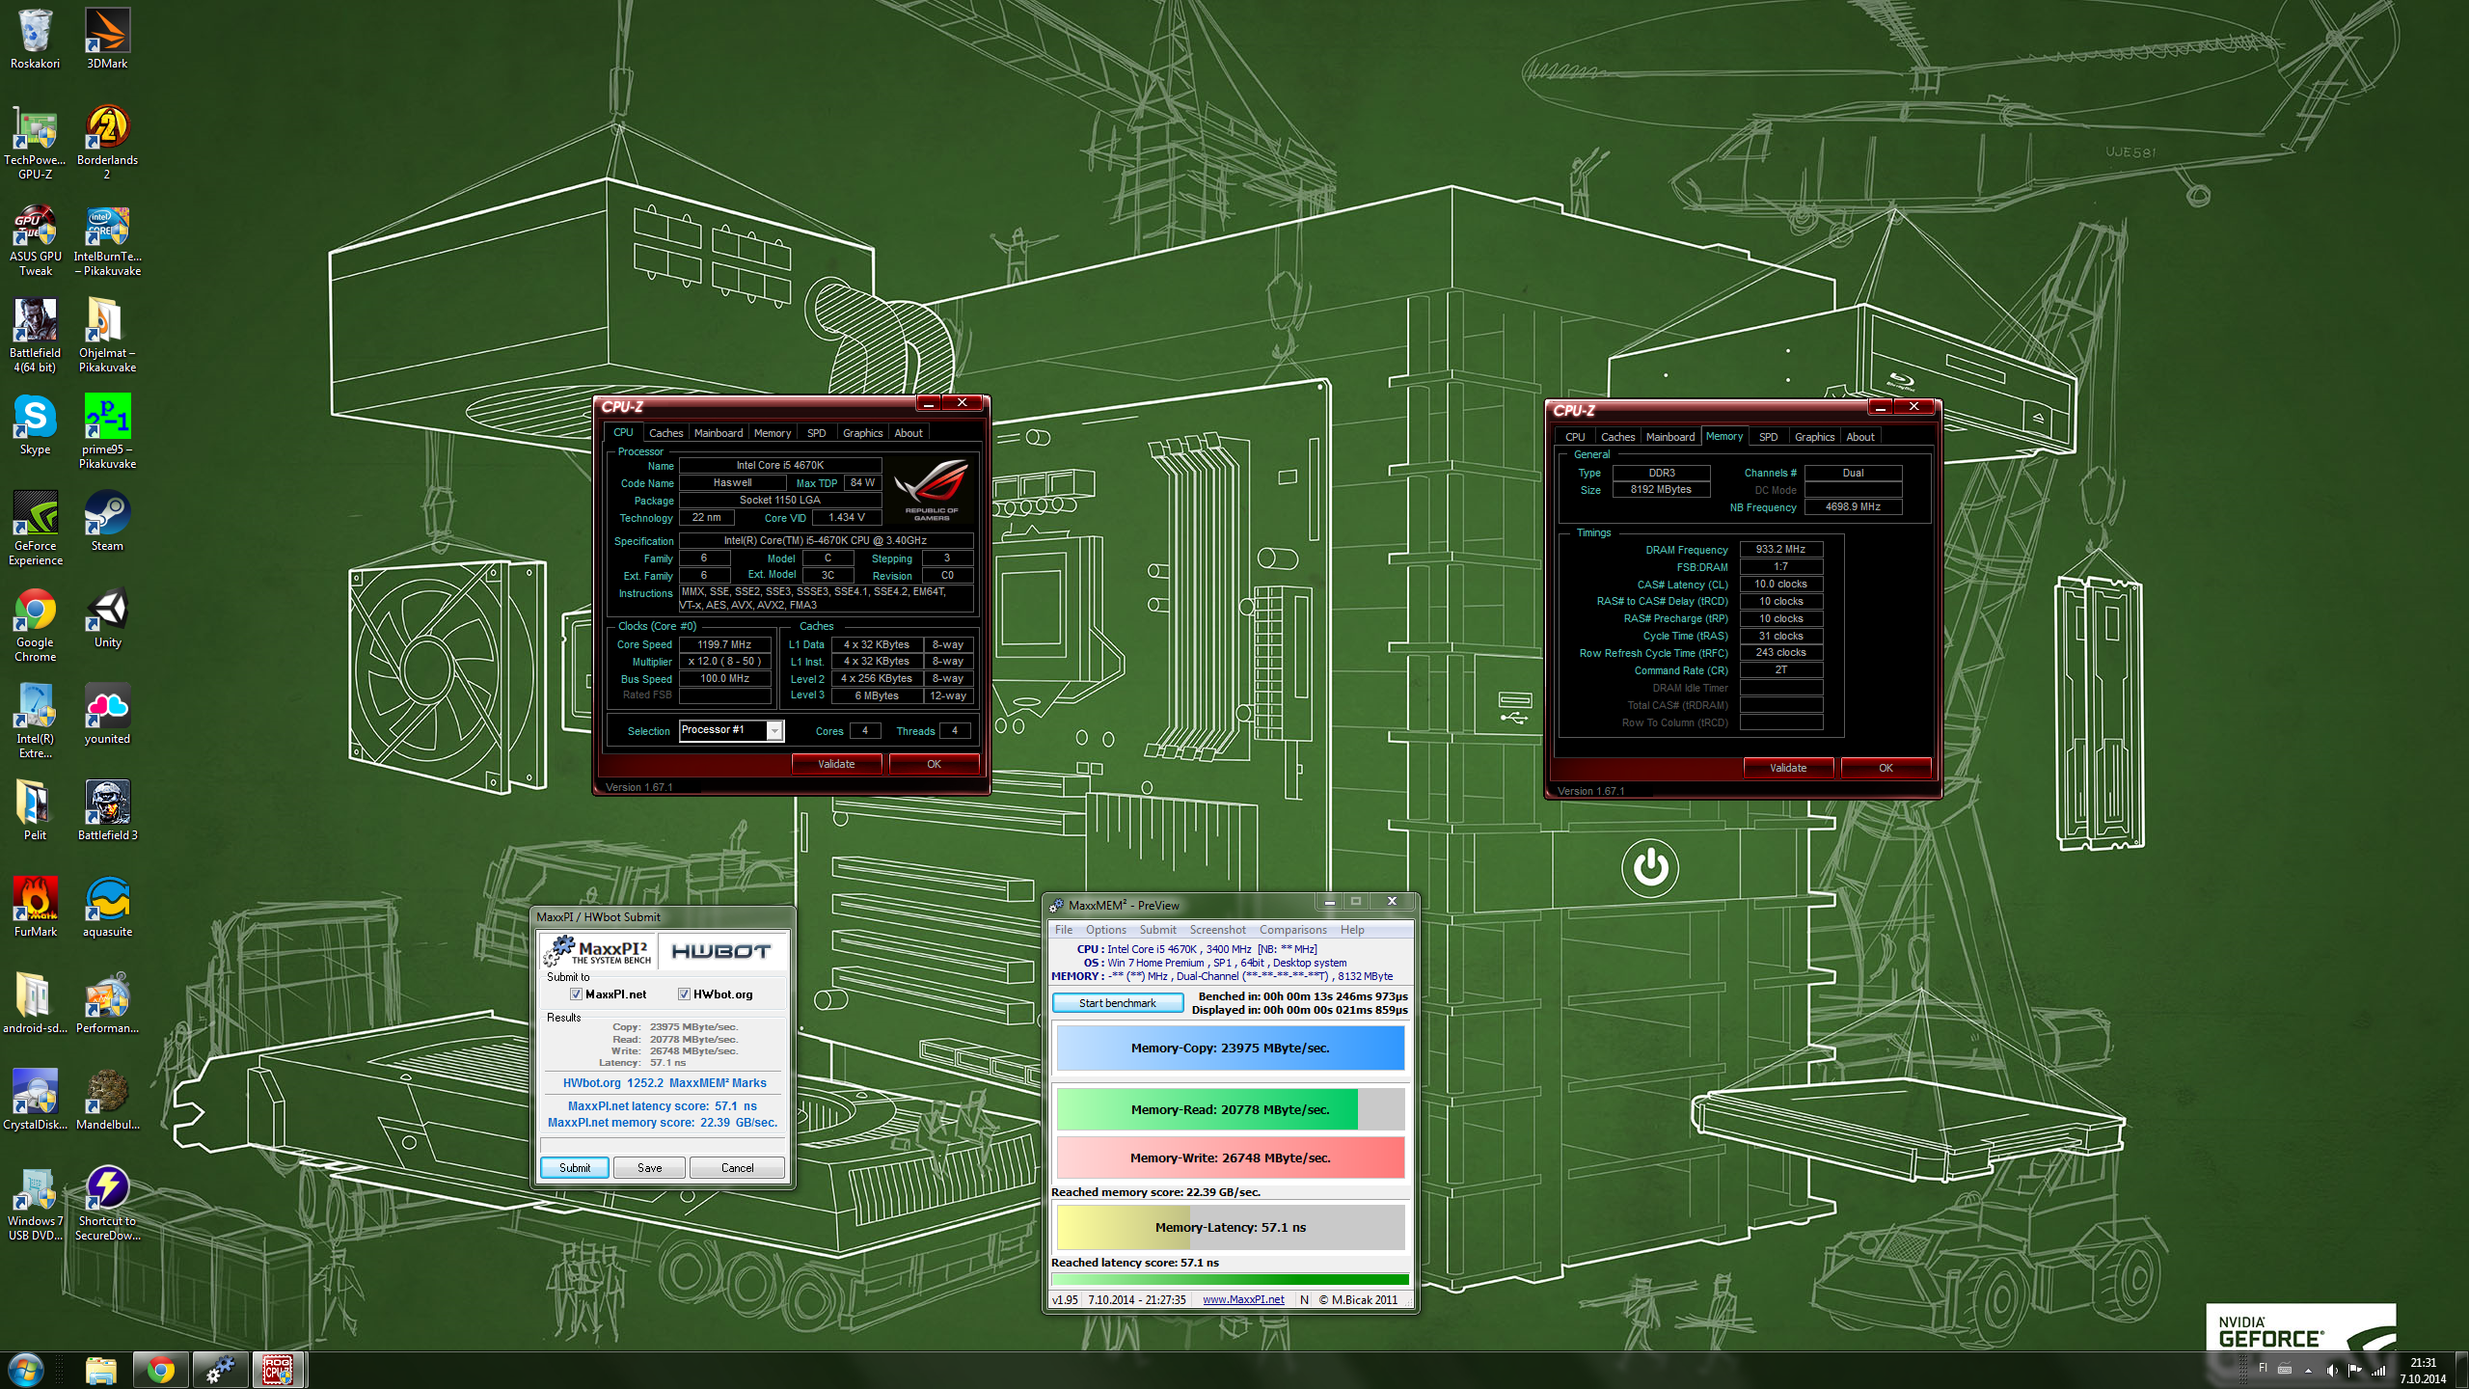Open the About tab in the right CPU-Z window
Image resolution: width=2469 pixels, height=1389 pixels.
pos(1860,437)
